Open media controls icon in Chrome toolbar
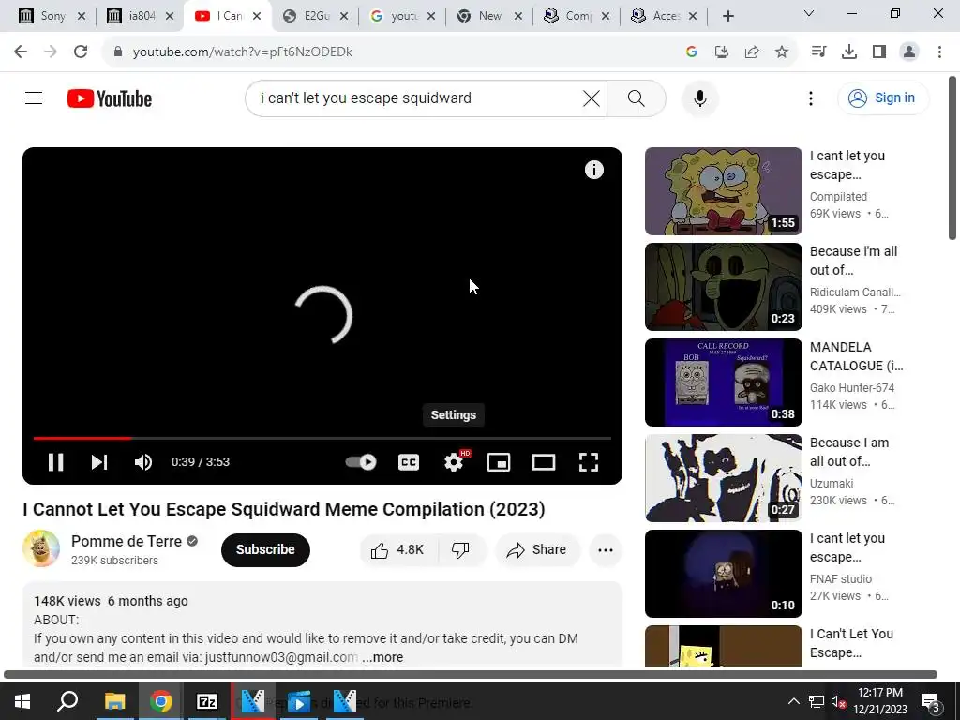Viewport: 960px width, 720px height. point(818,52)
